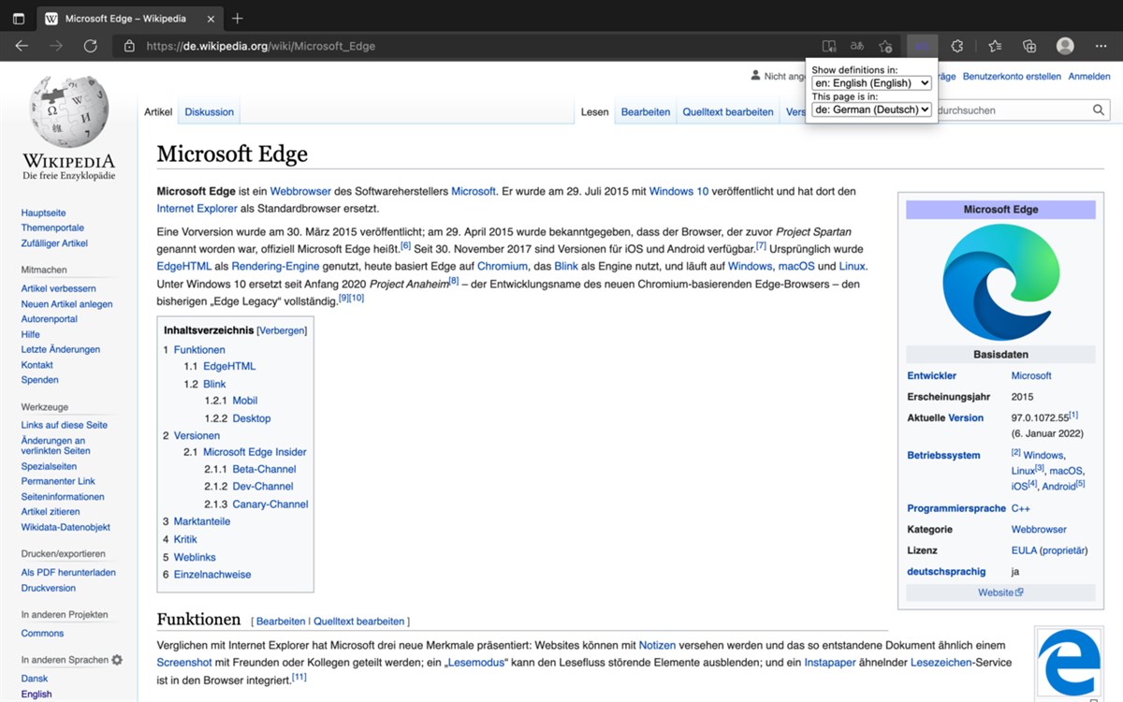Open Zufälliger Artikel link
The width and height of the screenshot is (1123, 702).
pos(54,242)
